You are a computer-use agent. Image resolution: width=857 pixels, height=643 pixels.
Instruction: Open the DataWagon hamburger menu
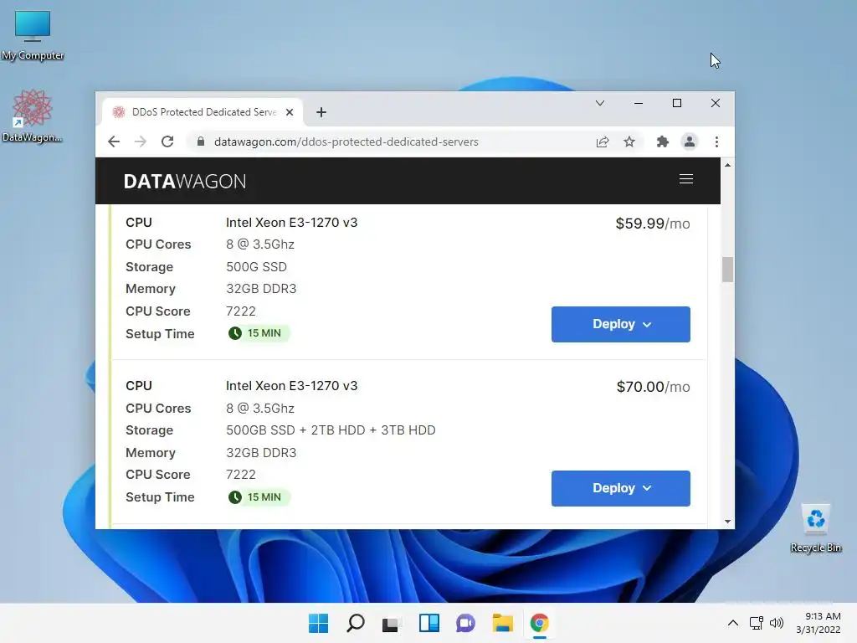click(x=686, y=179)
